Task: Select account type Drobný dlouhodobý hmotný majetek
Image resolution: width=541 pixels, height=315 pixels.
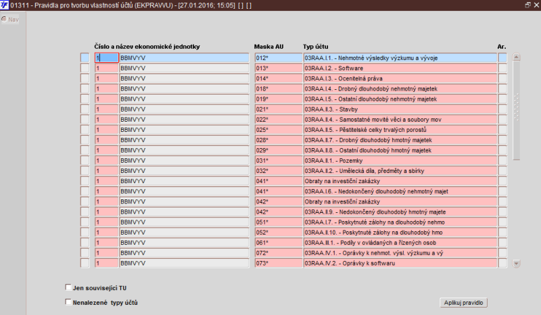Action: tap(400, 140)
